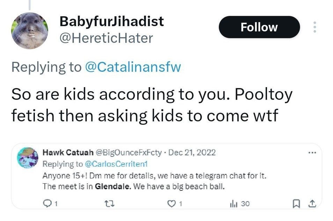Open the Hawk Catuah avatar in quoted post

click(x=28, y=158)
